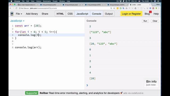
Task: Click the ads via codefund.io link
Action: (133, 93)
